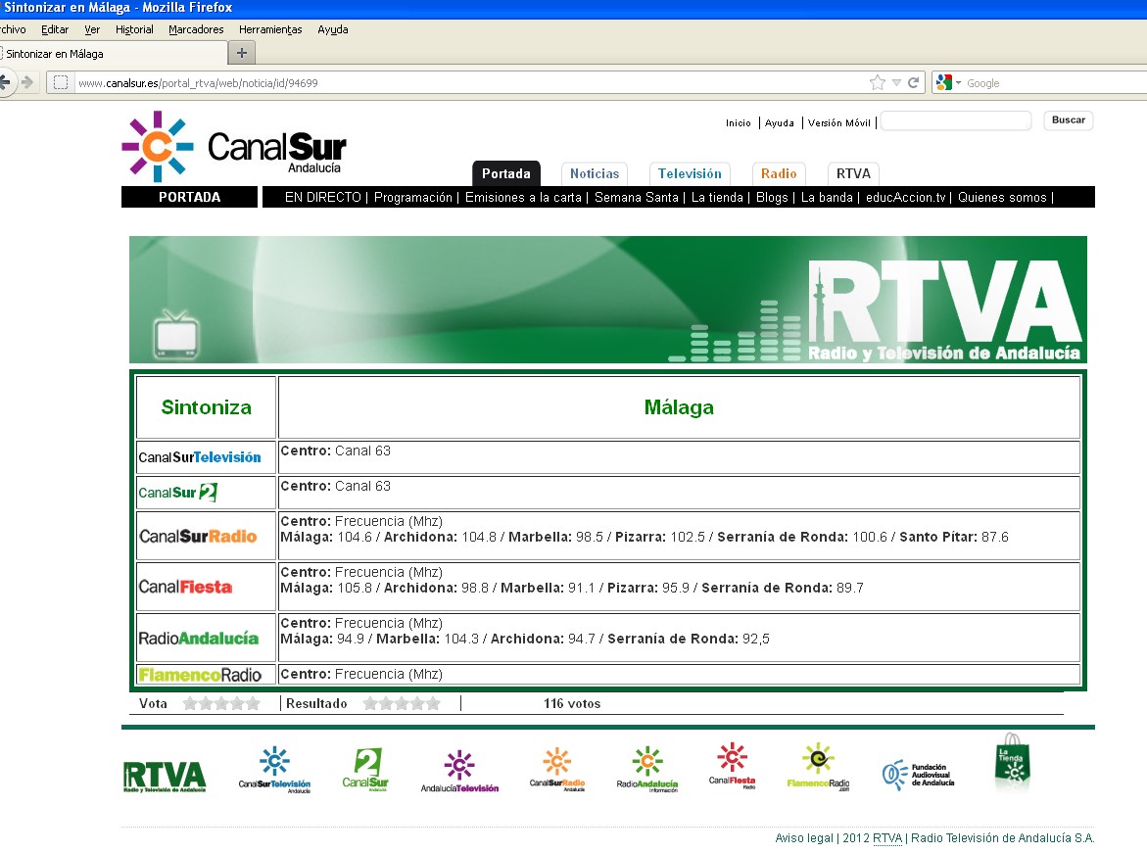Click the green Canal Sur 2 footer logo
The width and height of the screenshot is (1147, 854).
click(x=365, y=770)
